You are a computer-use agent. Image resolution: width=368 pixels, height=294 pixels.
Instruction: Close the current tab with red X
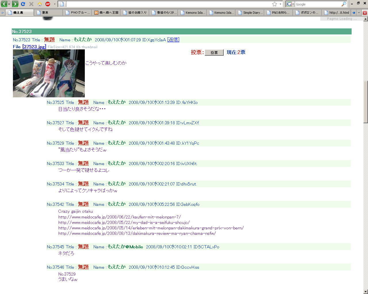pyautogui.click(x=365, y=13)
